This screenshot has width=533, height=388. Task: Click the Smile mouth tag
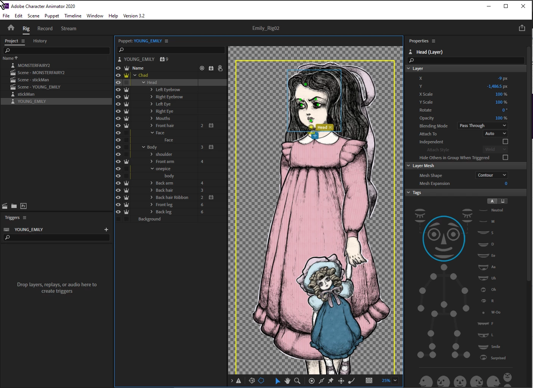pyautogui.click(x=483, y=347)
